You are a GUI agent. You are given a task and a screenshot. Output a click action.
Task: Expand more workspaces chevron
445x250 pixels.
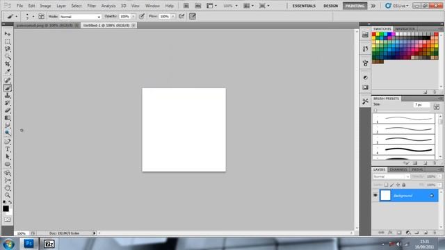[373, 6]
